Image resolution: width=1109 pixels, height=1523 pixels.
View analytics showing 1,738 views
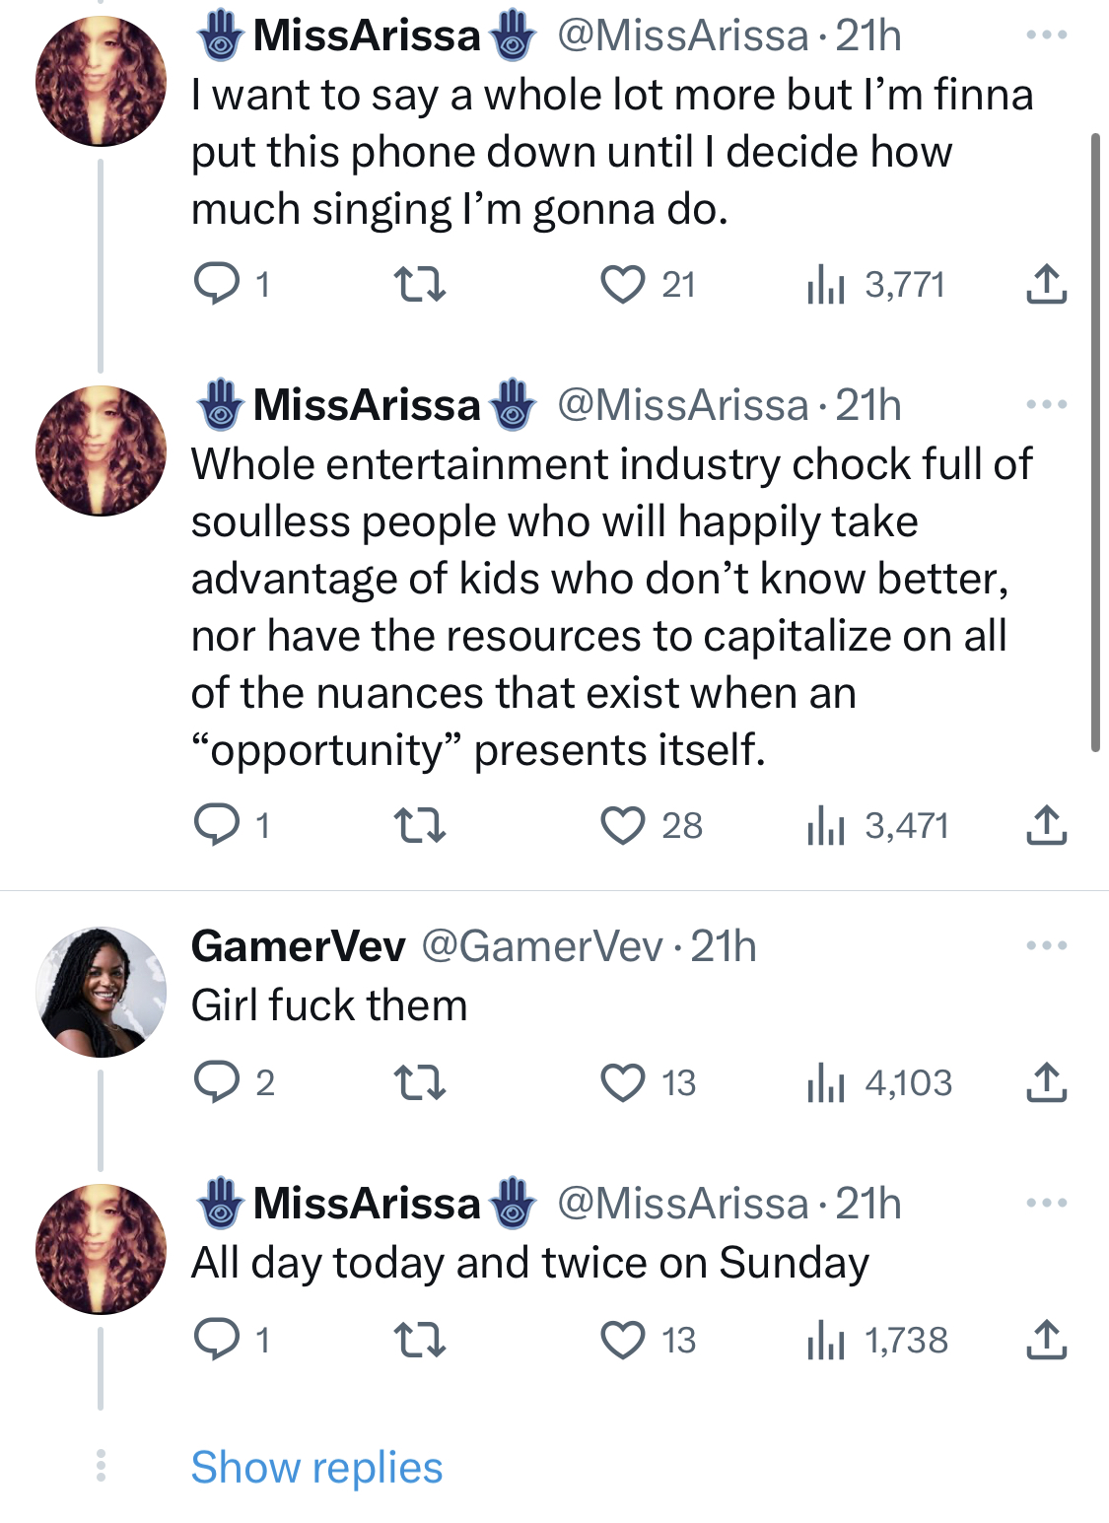(x=877, y=1341)
